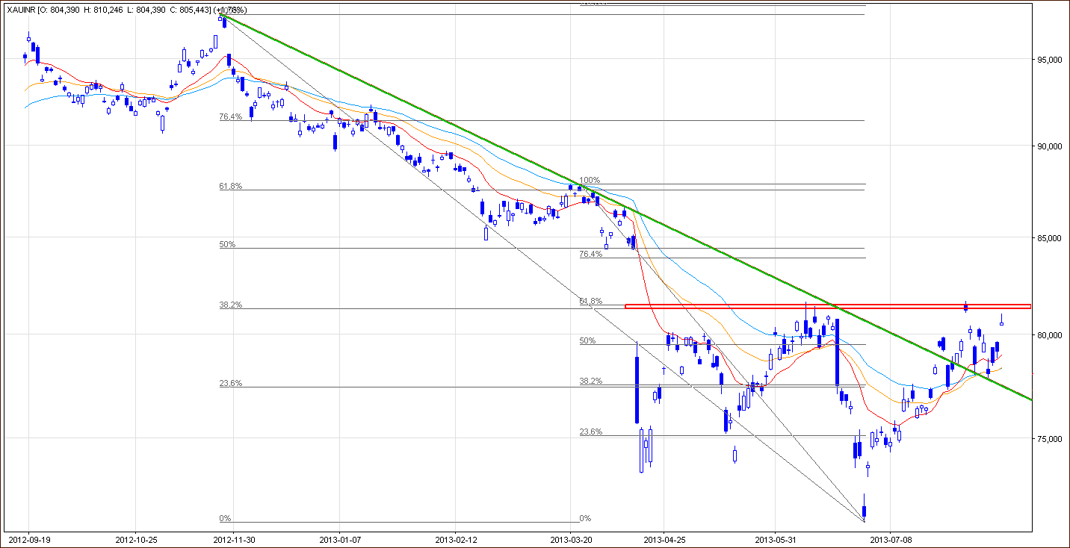
Task: Click 76,4% label of the retracement from March 2013 high
Action: [590, 254]
